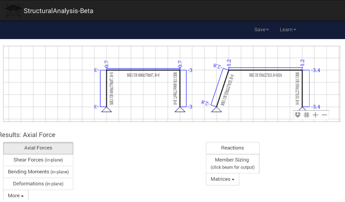Image resolution: width=345 pixels, height=202 pixels.
Task: Click the left frame's top beam
Action: (143, 70)
